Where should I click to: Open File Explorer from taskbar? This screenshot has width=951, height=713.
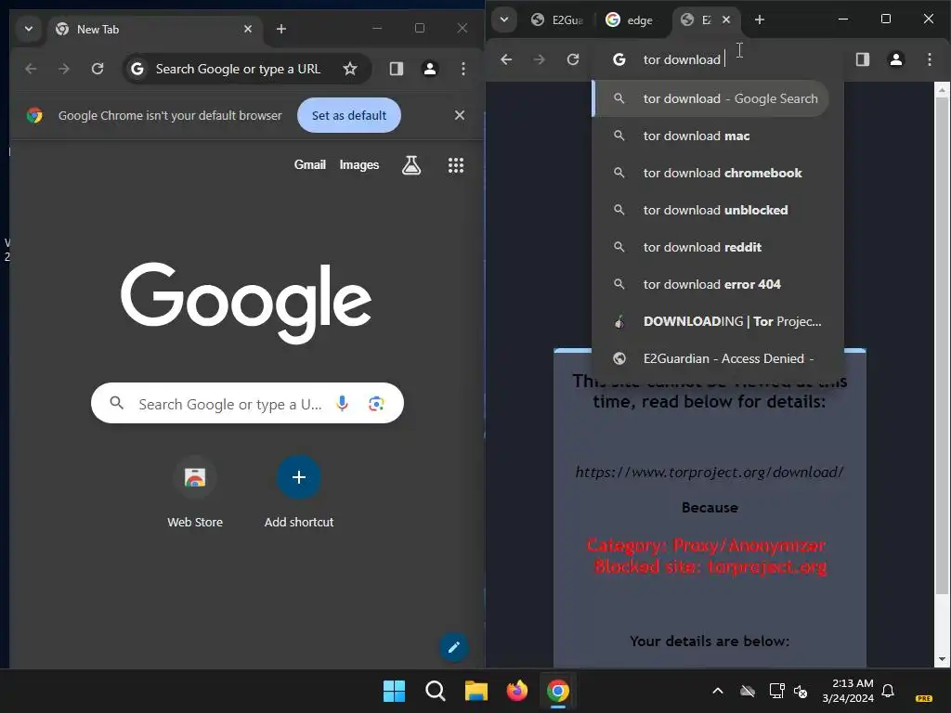pyautogui.click(x=476, y=691)
